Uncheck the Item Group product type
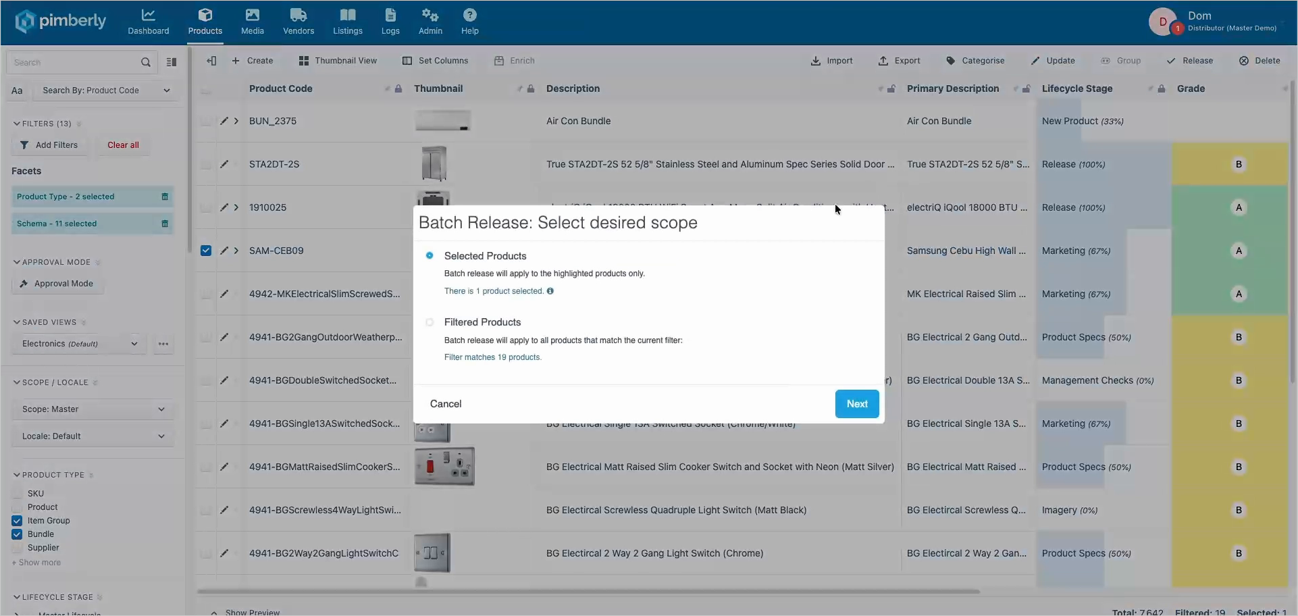1298x616 pixels. [x=17, y=521]
